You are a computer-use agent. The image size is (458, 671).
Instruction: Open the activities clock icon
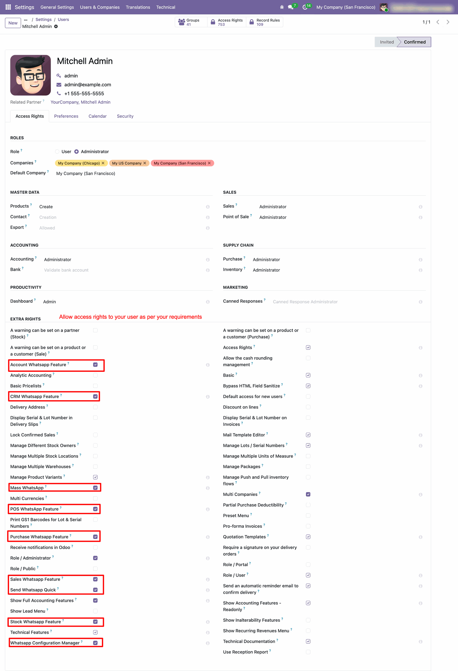(305, 7)
